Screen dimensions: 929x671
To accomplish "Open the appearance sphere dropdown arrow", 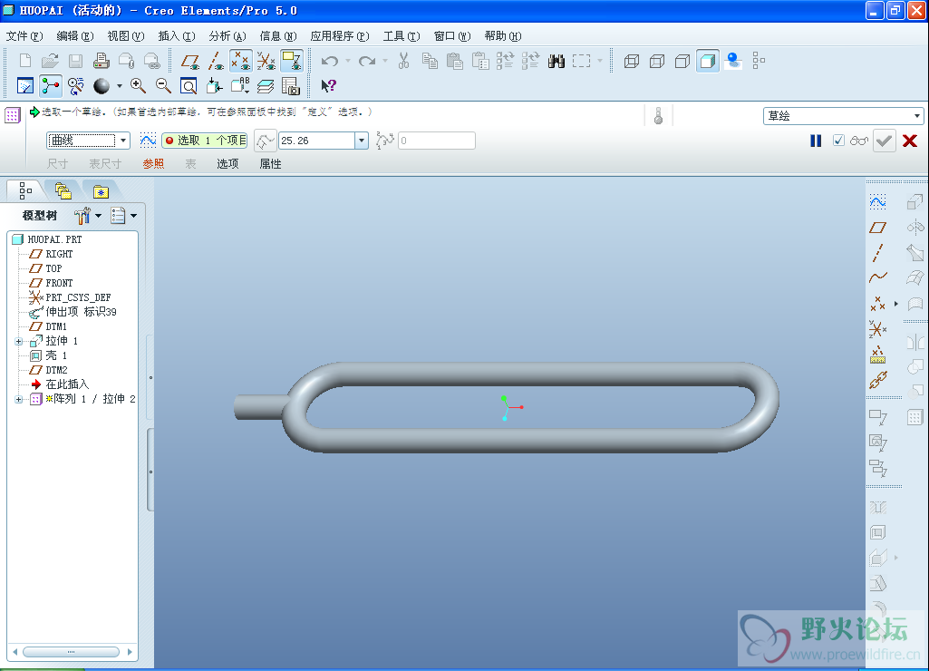I will point(119,86).
